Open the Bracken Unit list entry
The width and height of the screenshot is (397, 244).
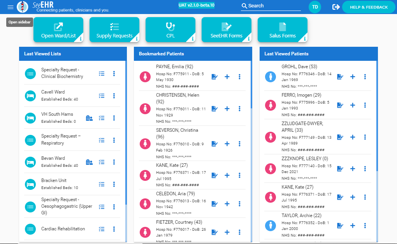pyautogui.click(x=72, y=184)
